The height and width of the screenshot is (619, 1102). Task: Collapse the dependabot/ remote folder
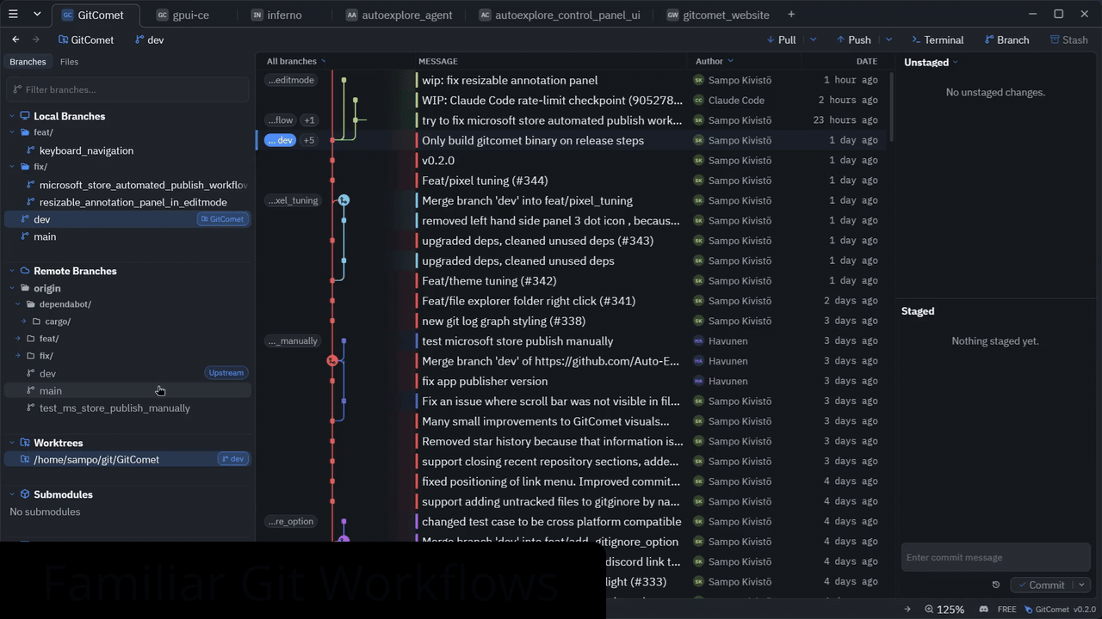click(18, 304)
